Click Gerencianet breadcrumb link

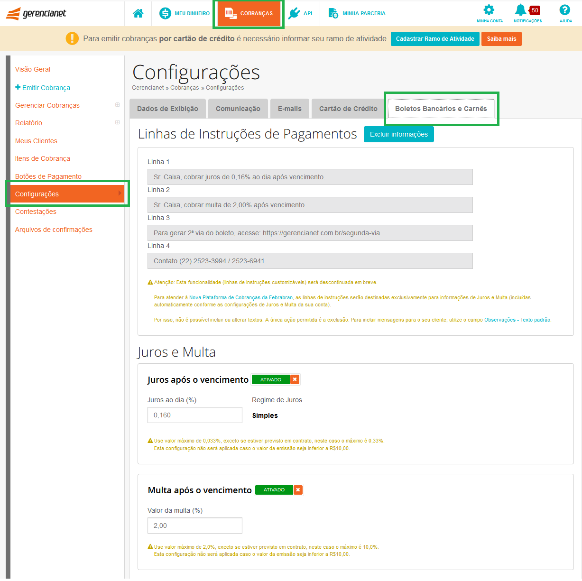click(148, 88)
